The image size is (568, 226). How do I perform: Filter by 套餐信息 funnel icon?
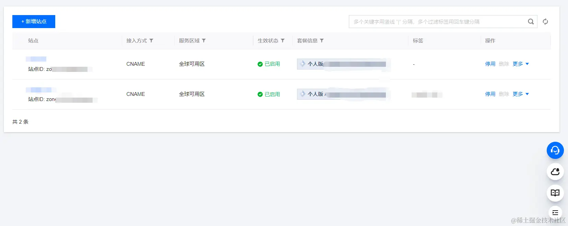pyautogui.click(x=322, y=40)
